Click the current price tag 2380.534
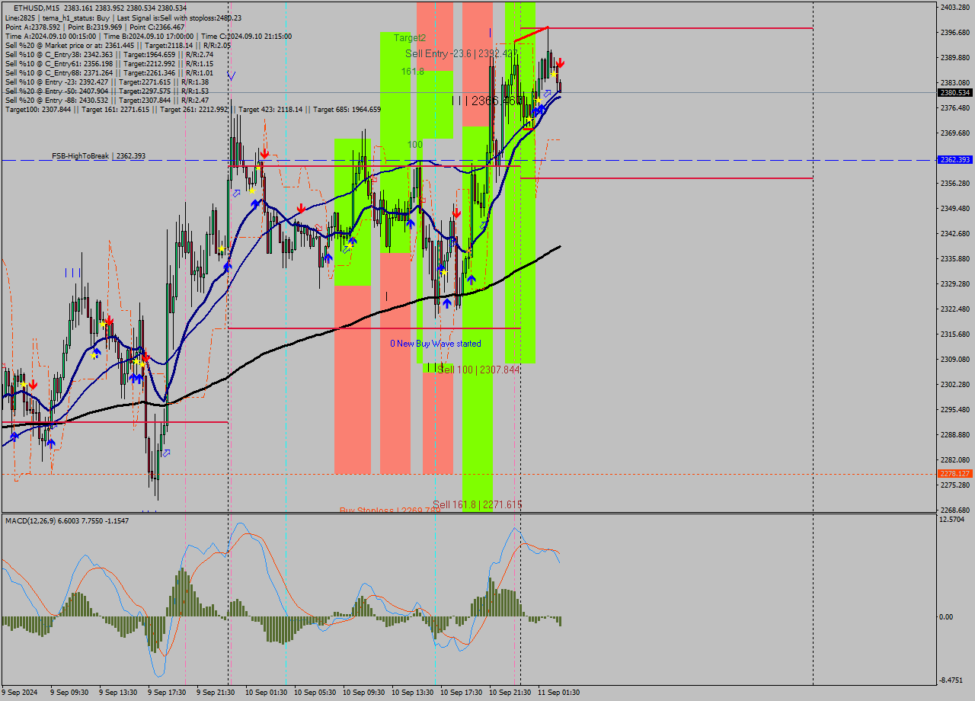The width and height of the screenshot is (975, 701). [x=954, y=92]
